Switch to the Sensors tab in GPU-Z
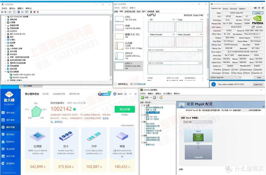266x175 pixels. pos(225,9)
